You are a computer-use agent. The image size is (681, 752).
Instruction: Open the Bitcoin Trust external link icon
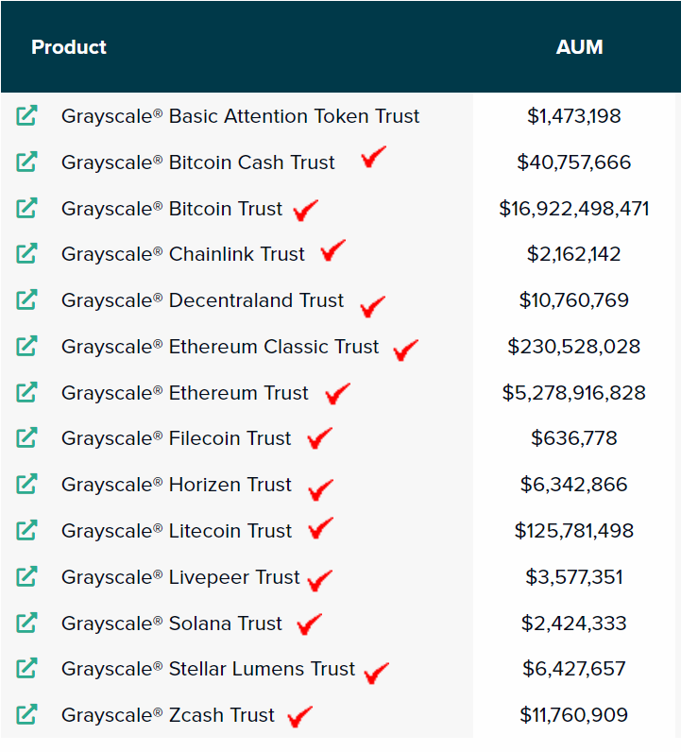point(26,208)
